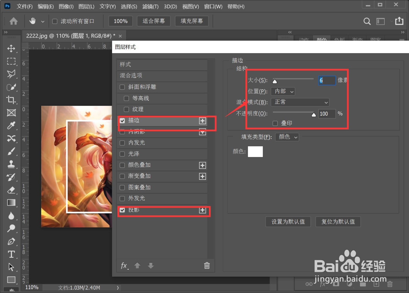Select the Move tool
Viewport: 409px width, 293px height.
tap(11, 49)
